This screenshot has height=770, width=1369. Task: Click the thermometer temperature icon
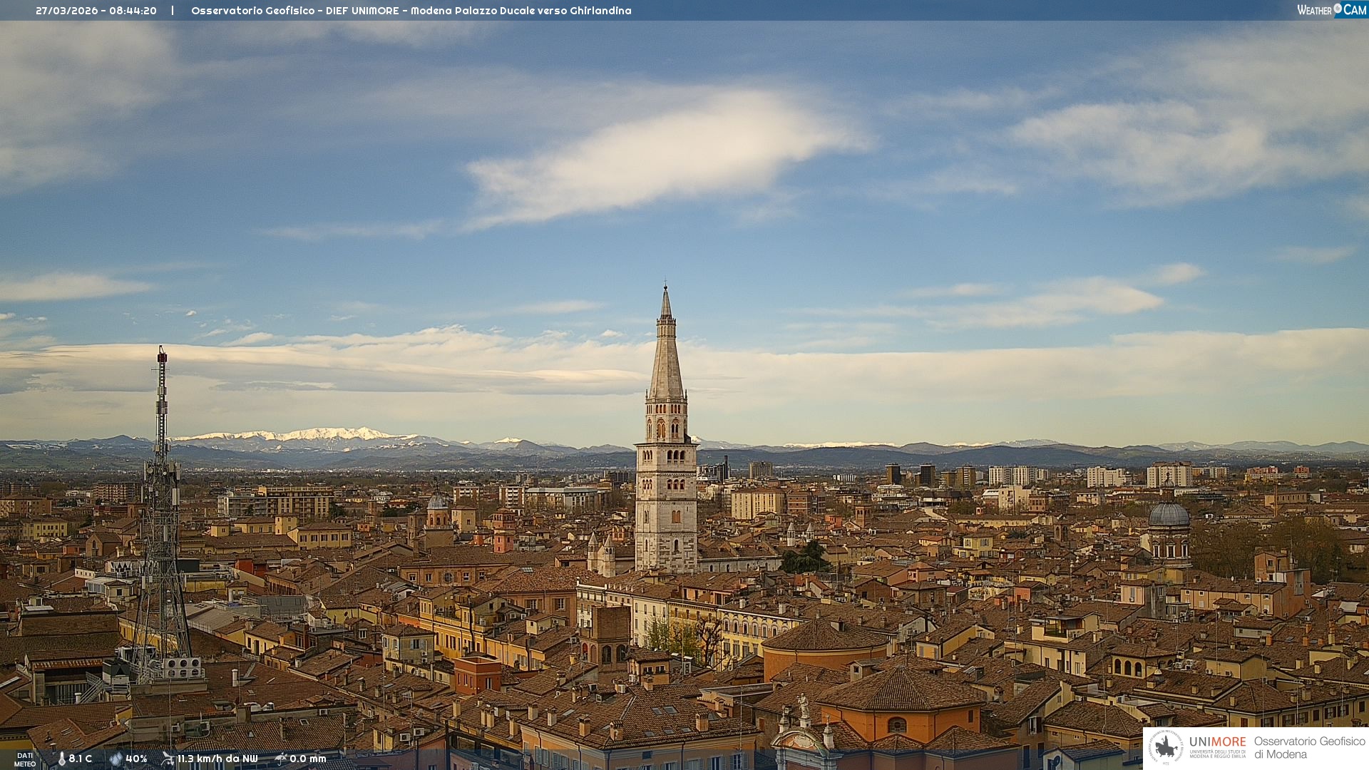pos(61,759)
